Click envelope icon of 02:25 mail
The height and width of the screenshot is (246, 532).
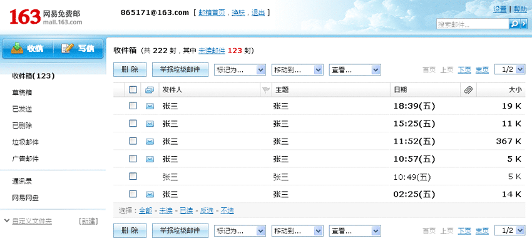point(150,194)
